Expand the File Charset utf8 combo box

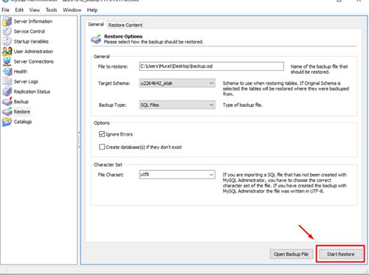[x=177, y=175]
